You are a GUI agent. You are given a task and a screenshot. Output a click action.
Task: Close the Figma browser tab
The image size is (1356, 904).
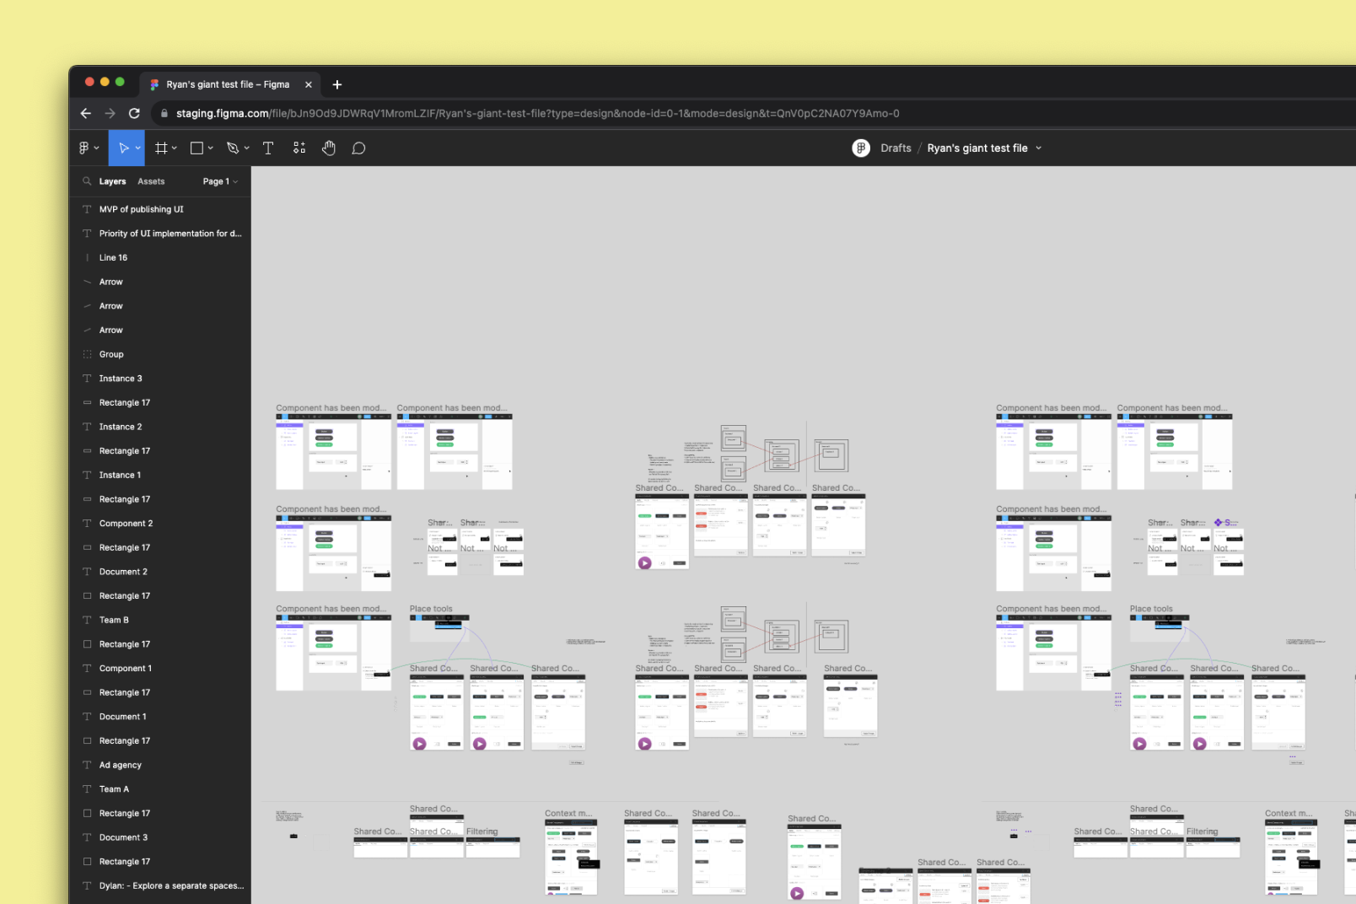point(309,84)
